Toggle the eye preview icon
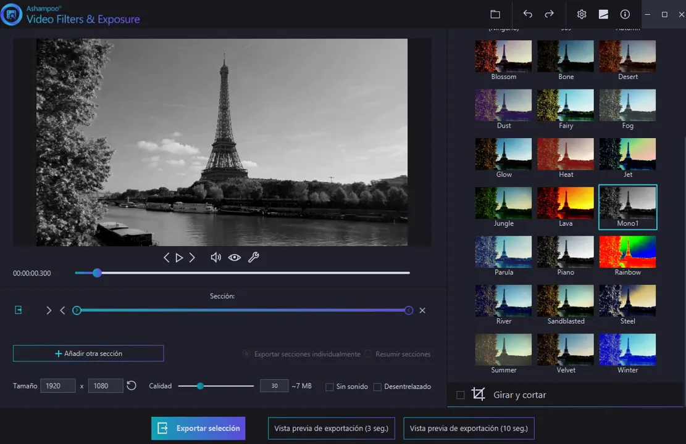686x444 pixels. coord(235,257)
